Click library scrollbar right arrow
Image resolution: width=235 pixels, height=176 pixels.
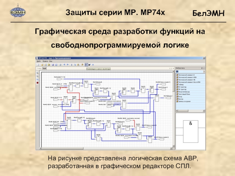point(204,111)
